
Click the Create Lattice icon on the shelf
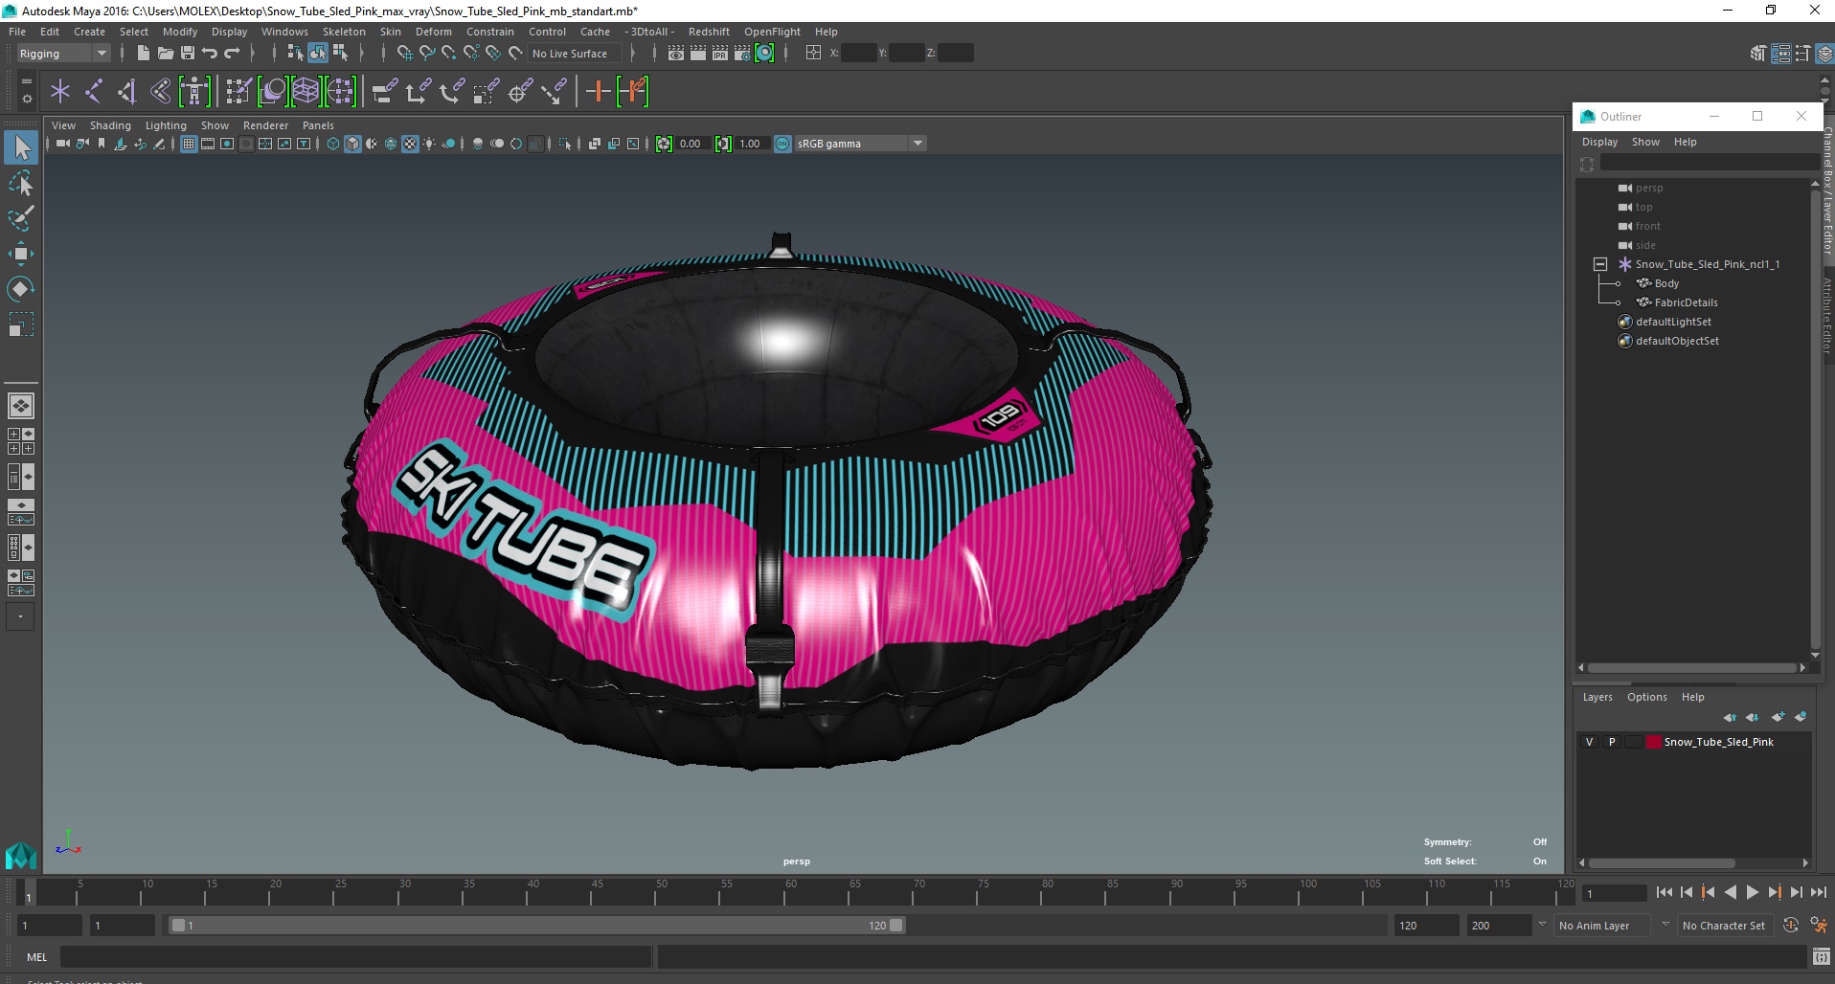click(306, 92)
